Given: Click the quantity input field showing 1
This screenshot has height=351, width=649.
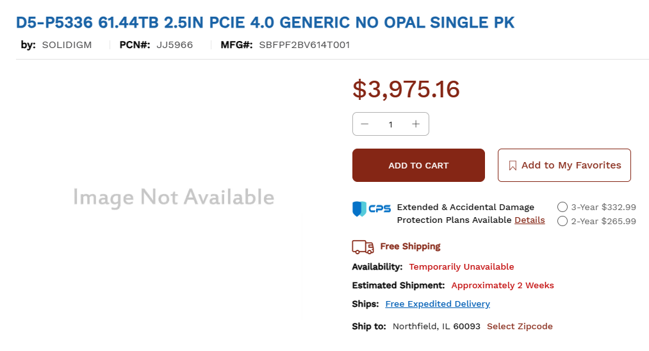Looking at the screenshot, I should point(390,124).
